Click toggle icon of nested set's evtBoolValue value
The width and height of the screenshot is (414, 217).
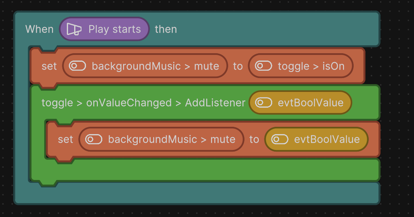click(x=280, y=139)
